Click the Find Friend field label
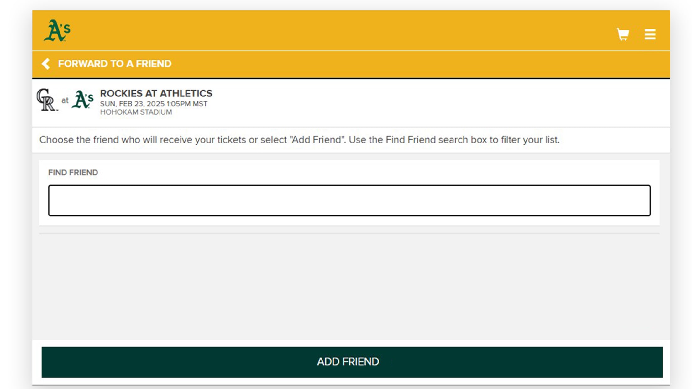Viewport: 692px width, 389px height. pyautogui.click(x=73, y=173)
